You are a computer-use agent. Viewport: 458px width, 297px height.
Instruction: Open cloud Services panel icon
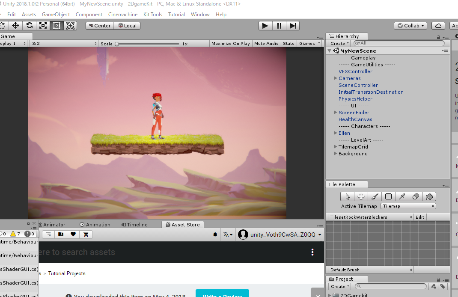point(438,26)
